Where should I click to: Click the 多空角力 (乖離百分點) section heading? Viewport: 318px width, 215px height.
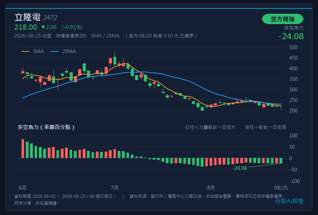tap(46, 127)
